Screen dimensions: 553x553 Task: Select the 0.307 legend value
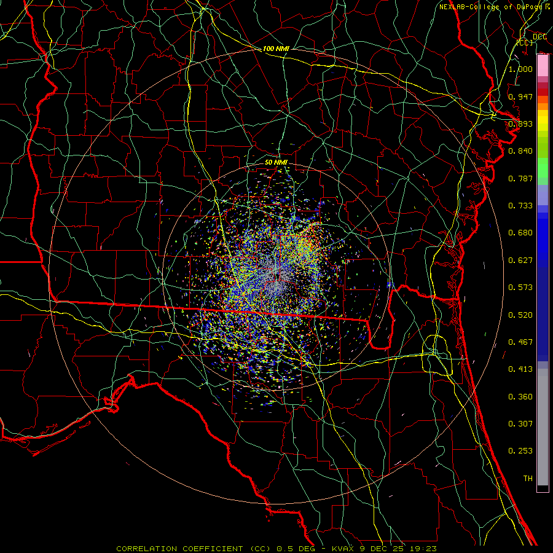click(520, 424)
